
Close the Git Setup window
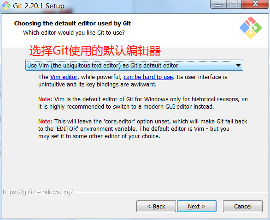[x=255, y=4]
